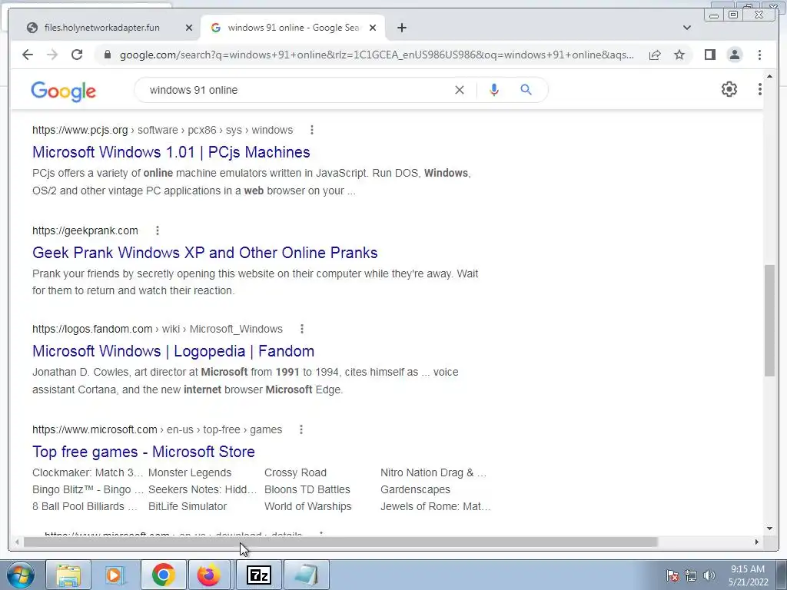Open the Windows Start menu orb
The height and width of the screenshot is (590, 787).
tap(19, 575)
